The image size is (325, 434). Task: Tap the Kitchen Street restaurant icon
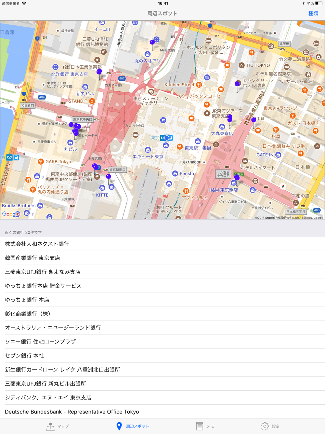[x=199, y=85]
